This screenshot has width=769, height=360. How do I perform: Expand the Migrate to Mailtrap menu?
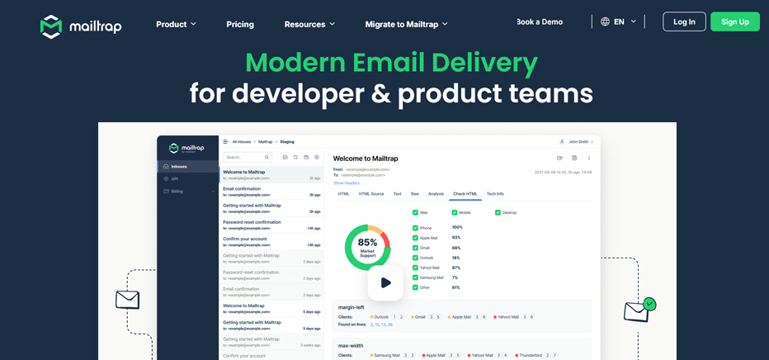[x=406, y=24]
